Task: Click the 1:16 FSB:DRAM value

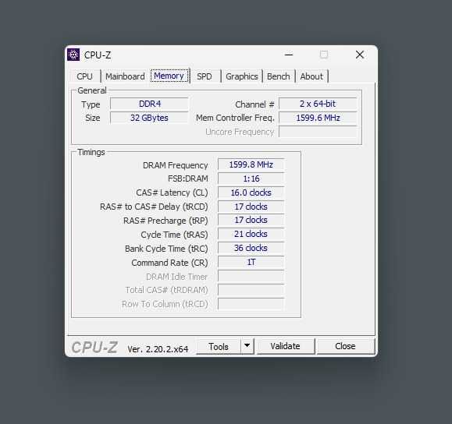Action: click(x=251, y=178)
